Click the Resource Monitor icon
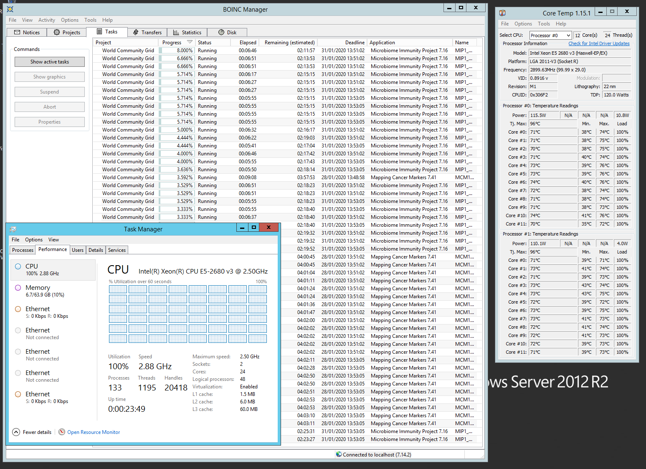Viewport: 646px width, 469px height. [x=62, y=432]
